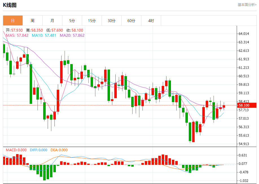The image size is (259, 184).
Task: Open the 5分 interval tab
Action: [72, 21]
